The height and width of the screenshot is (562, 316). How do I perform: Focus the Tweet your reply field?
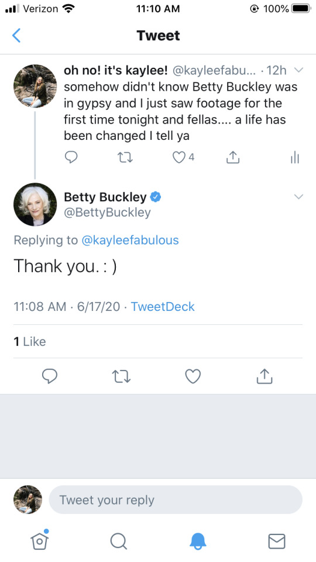[176, 499]
